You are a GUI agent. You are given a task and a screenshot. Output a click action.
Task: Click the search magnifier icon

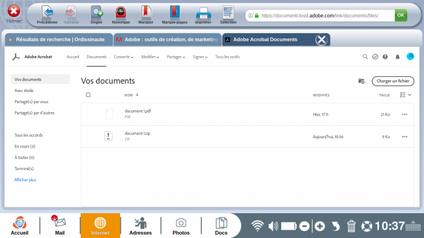click(x=365, y=57)
